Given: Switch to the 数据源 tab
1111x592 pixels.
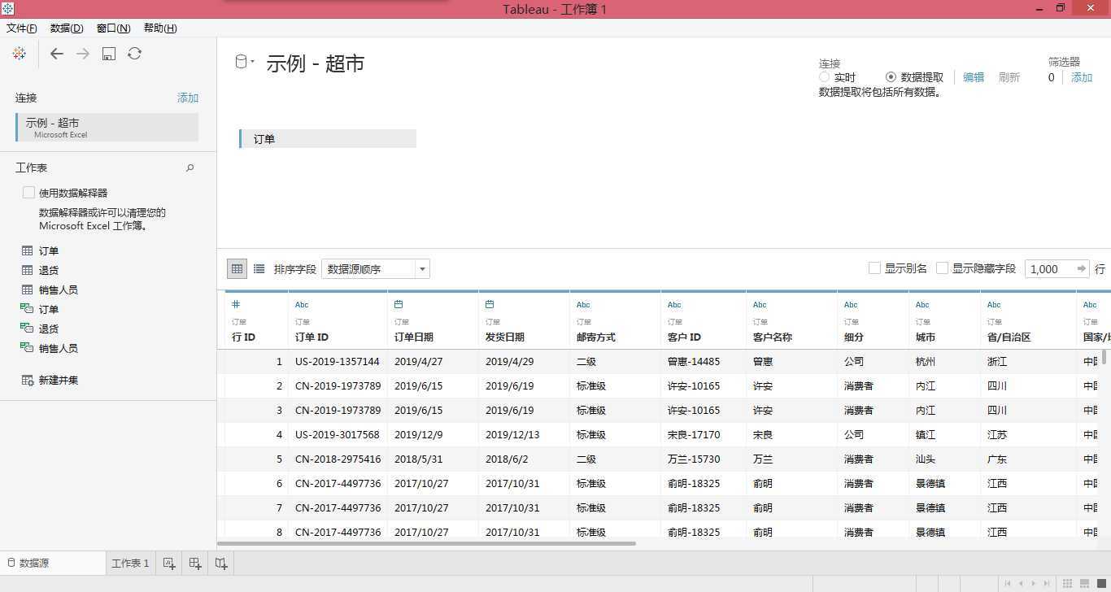Looking at the screenshot, I should pyautogui.click(x=53, y=563).
